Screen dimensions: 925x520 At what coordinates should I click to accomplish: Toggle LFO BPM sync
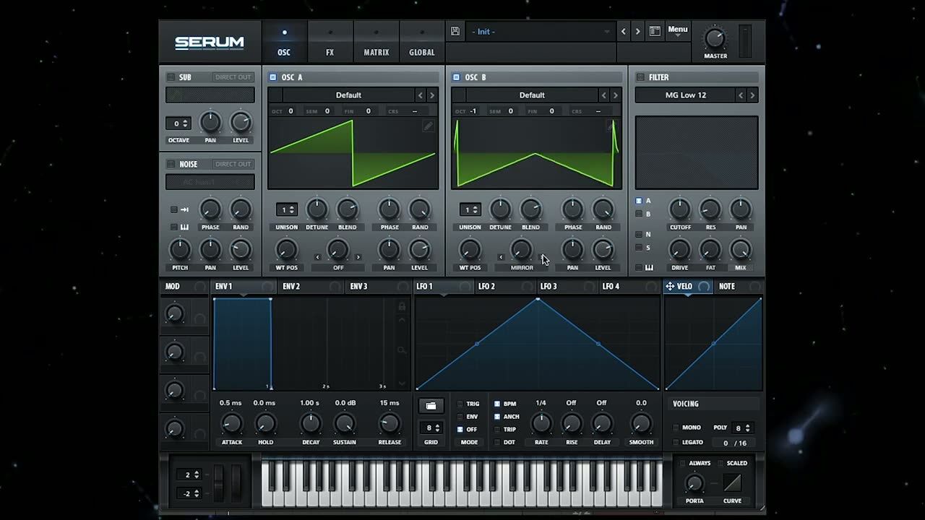coord(497,404)
